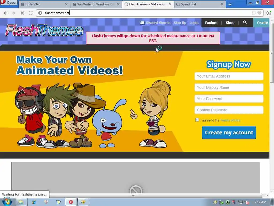Screen dimensions: 274x206
Task: Close the FlashThemes tab
Action: point(170,4)
